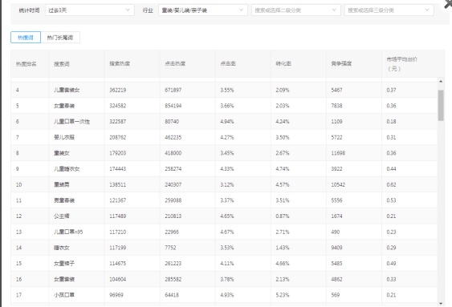
Task: Select the search word 儿童口罩n95
Action: (x=68, y=232)
